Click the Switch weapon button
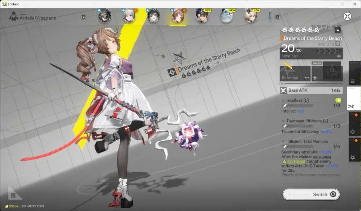The image size is (361, 211). pyautogui.click(x=311, y=194)
